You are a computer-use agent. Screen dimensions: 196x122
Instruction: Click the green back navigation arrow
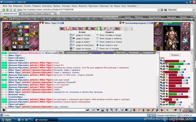pos(4,10)
